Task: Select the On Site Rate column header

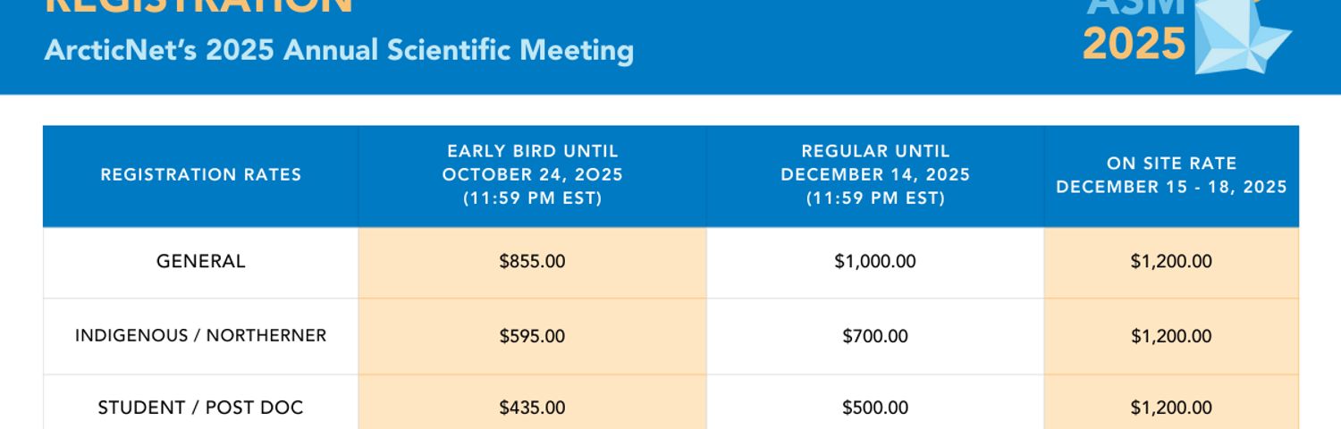Action: pos(1171,175)
